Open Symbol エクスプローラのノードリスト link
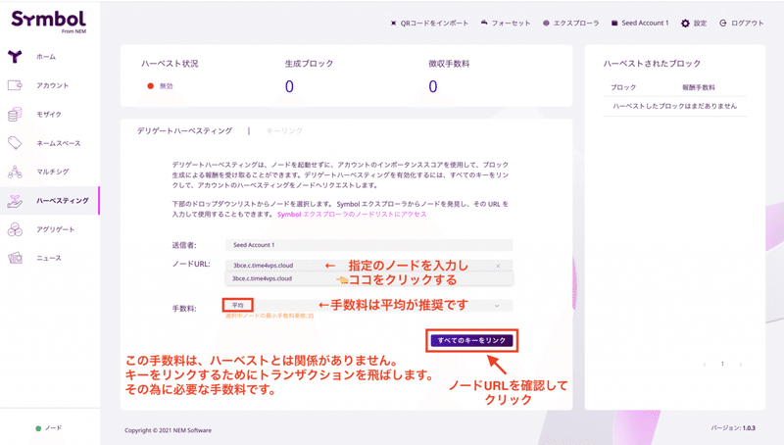This screenshot has height=445, width=784. (x=352, y=214)
